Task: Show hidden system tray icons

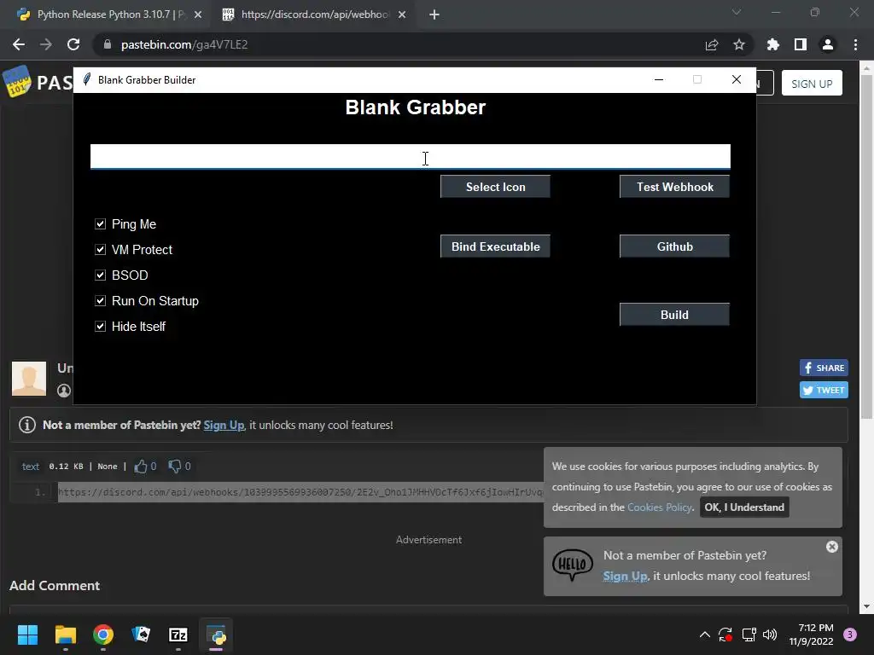Action: (x=704, y=635)
